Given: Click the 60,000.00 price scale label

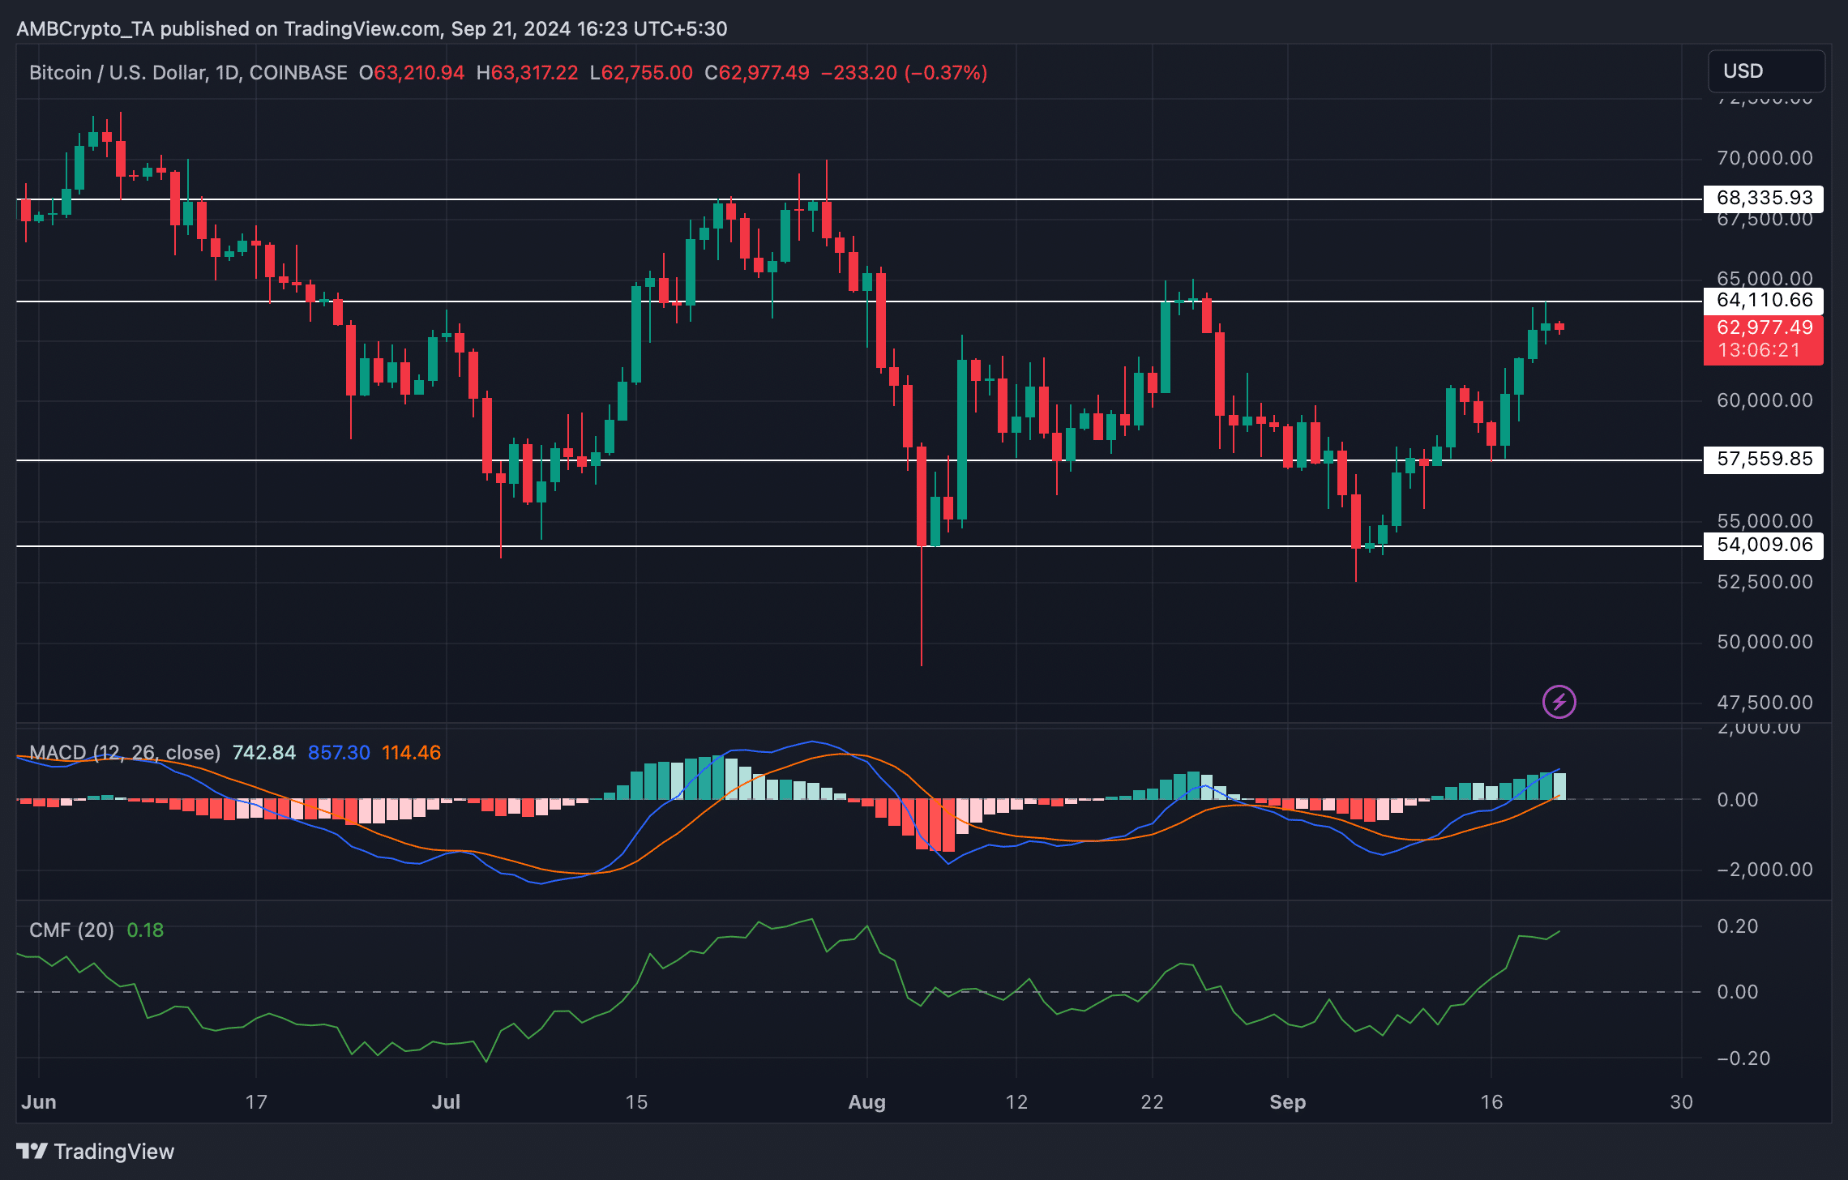Looking at the screenshot, I should (1765, 400).
